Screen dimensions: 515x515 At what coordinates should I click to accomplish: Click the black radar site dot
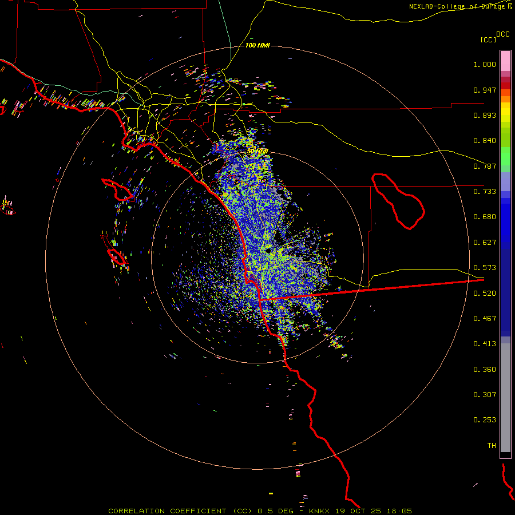point(269,251)
